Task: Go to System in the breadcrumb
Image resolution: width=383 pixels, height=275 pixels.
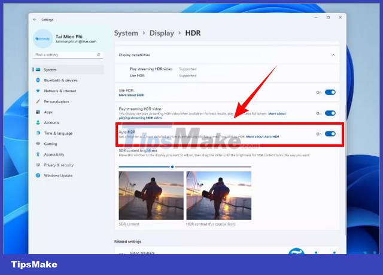Action: (126, 33)
